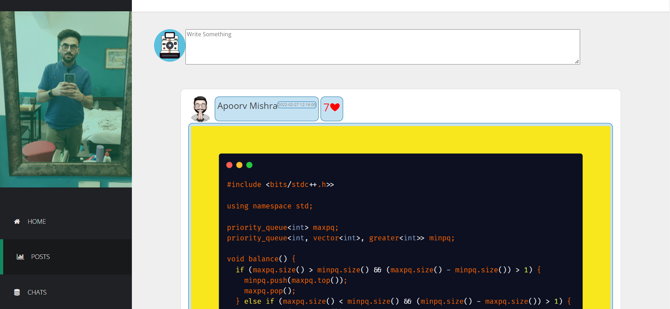Image resolution: width=670 pixels, height=309 pixels.
Task: Click the mirror selfie profile photo
Action: pos(66,99)
